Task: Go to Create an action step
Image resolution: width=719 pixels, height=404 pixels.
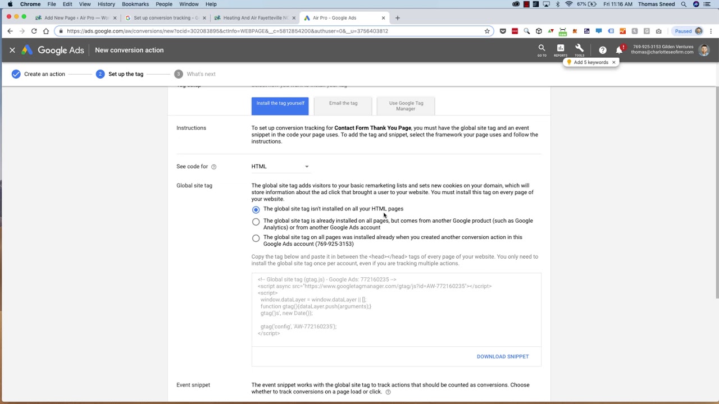Action: click(x=38, y=74)
